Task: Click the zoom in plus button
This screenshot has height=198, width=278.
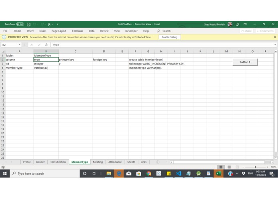Action: pyautogui.click(x=267, y=167)
